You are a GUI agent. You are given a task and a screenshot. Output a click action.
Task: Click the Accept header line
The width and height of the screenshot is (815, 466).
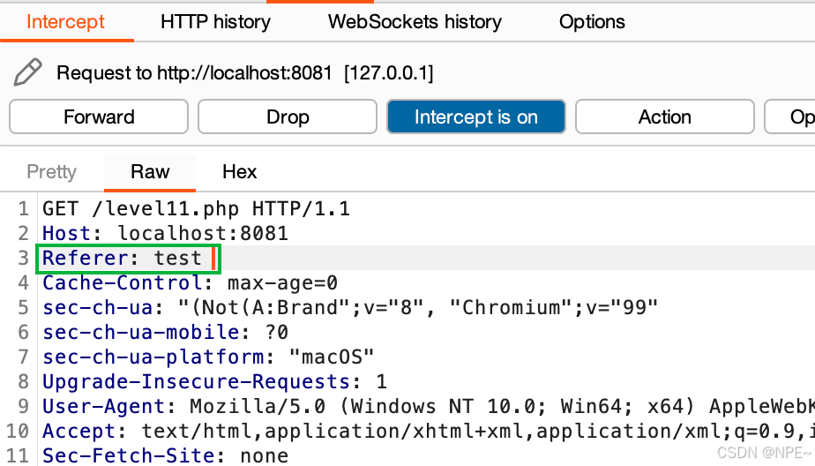(429, 431)
